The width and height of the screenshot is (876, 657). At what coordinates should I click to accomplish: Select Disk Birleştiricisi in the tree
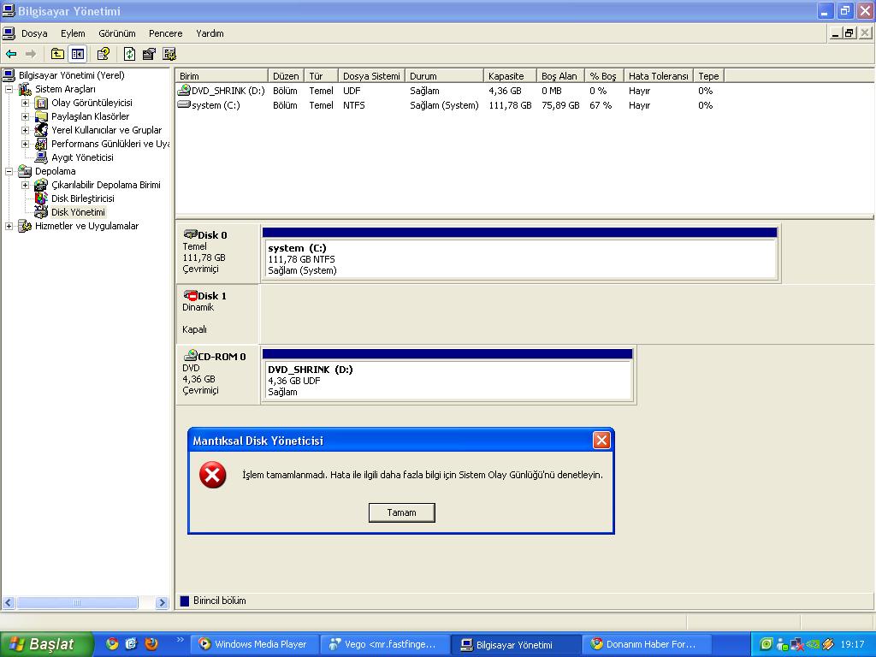[x=82, y=198]
